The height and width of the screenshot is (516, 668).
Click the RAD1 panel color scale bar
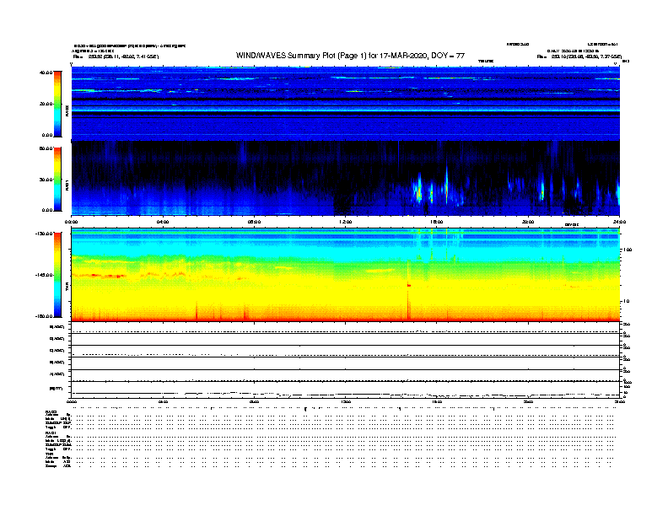click(x=57, y=180)
